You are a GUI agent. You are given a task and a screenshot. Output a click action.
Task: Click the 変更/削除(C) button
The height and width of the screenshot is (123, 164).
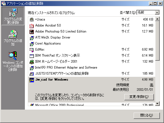pos(139,97)
